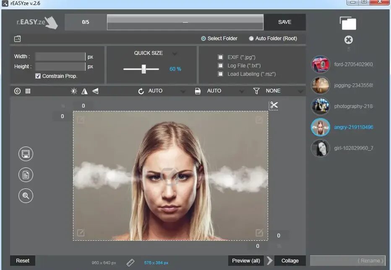Click the left crop offset value field
This screenshot has width=391, height=270.
coord(63,116)
